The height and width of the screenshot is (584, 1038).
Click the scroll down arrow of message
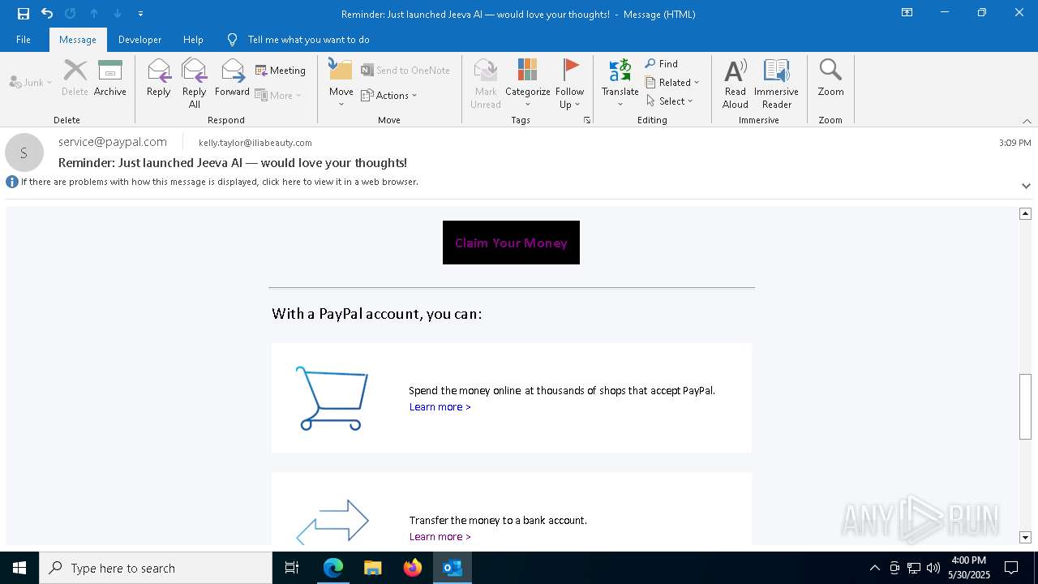pos(1025,537)
